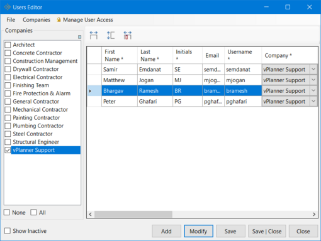The image size is (321, 241).
Task: Click the fit column widths toolbar icon
Action: pos(94,35)
